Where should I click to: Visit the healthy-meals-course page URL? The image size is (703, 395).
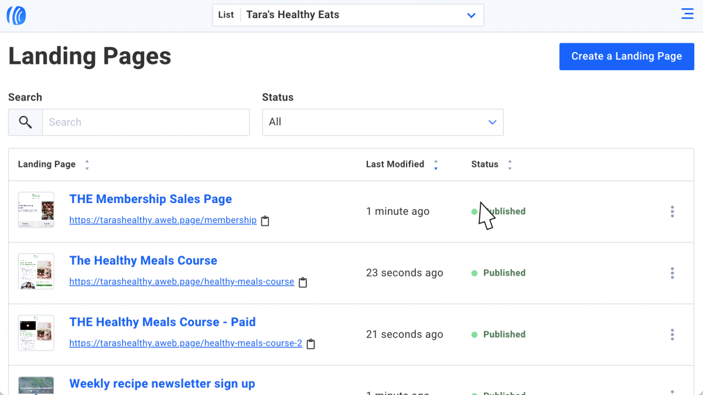pos(182,281)
